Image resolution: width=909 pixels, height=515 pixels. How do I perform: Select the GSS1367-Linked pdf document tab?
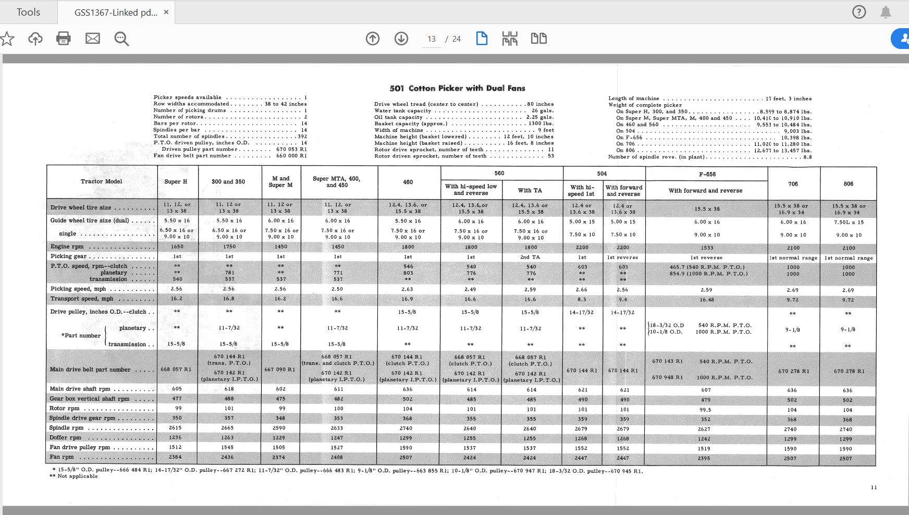coord(116,12)
